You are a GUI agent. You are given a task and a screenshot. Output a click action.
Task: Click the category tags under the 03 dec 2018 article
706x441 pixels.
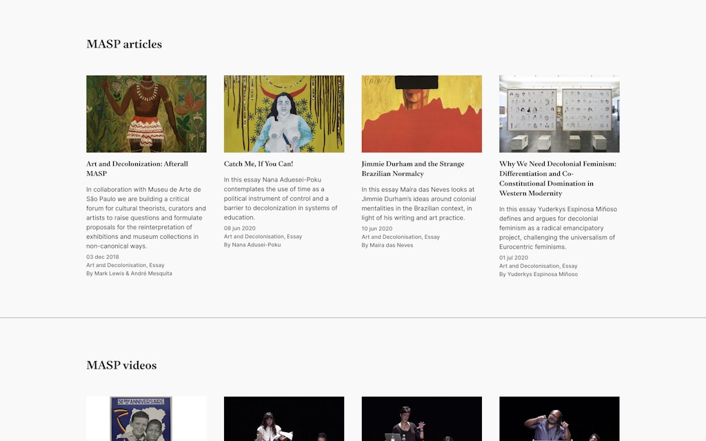125,265
